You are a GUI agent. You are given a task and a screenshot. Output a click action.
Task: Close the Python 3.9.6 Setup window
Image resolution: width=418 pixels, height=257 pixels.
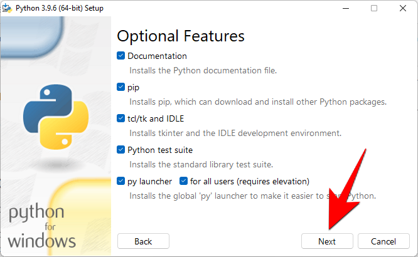403,8
